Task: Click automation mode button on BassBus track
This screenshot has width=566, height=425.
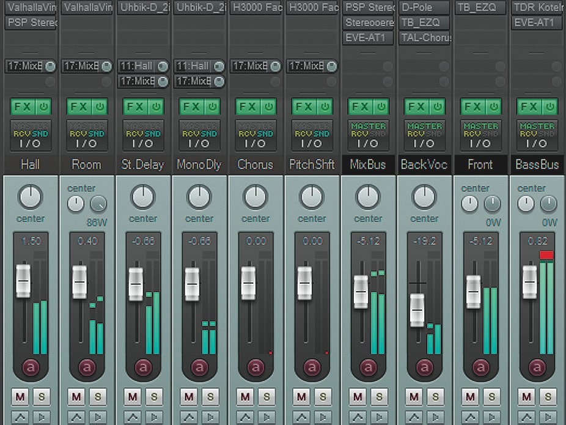Action: (x=537, y=368)
